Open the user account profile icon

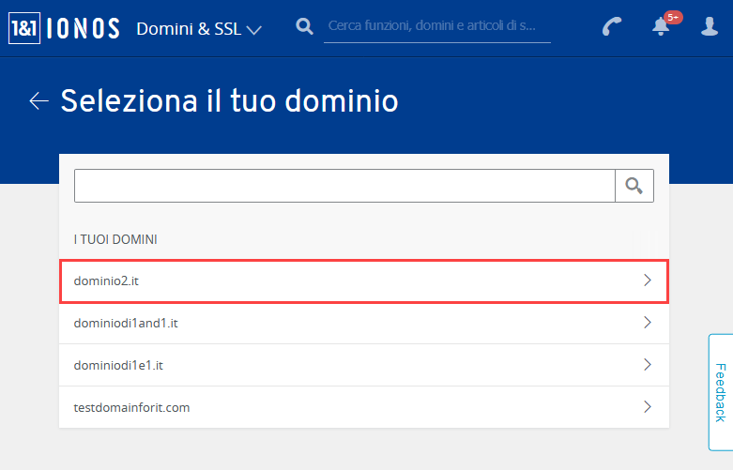pos(710,26)
